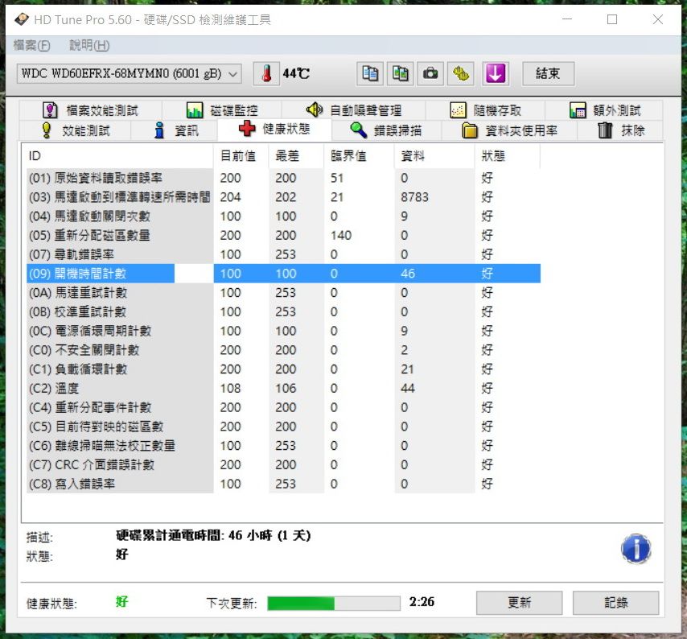This screenshot has width=687, height=639.
Task: Select row (0B) 校準重試計數
Action: coord(283,311)
